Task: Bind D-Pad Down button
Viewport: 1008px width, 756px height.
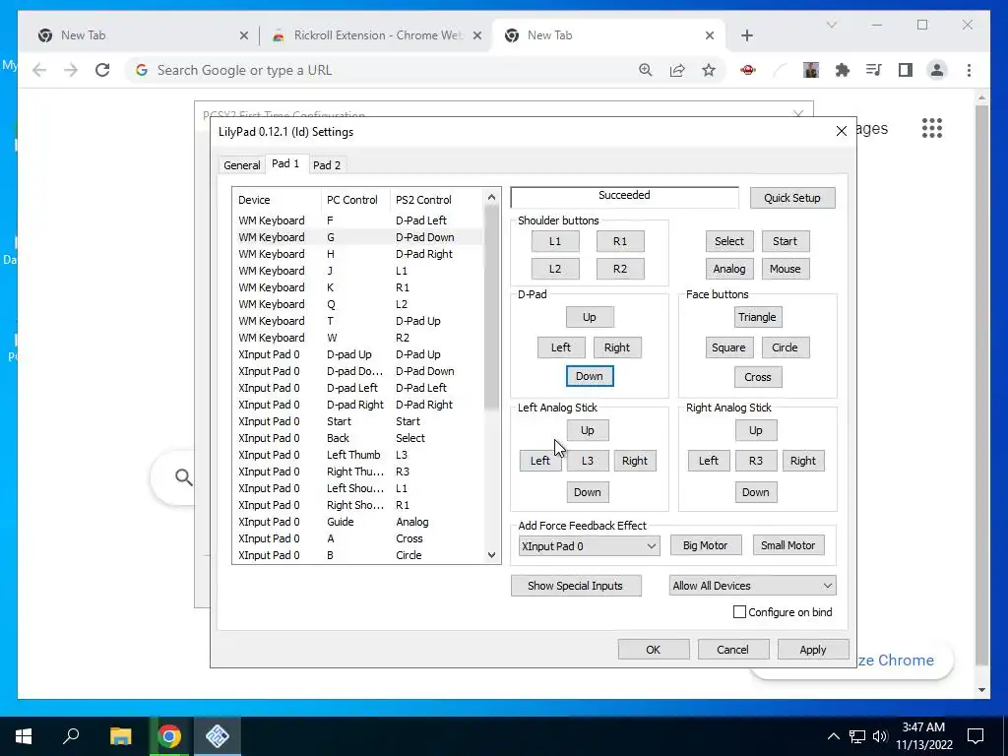Action: (x=590, y=376)
